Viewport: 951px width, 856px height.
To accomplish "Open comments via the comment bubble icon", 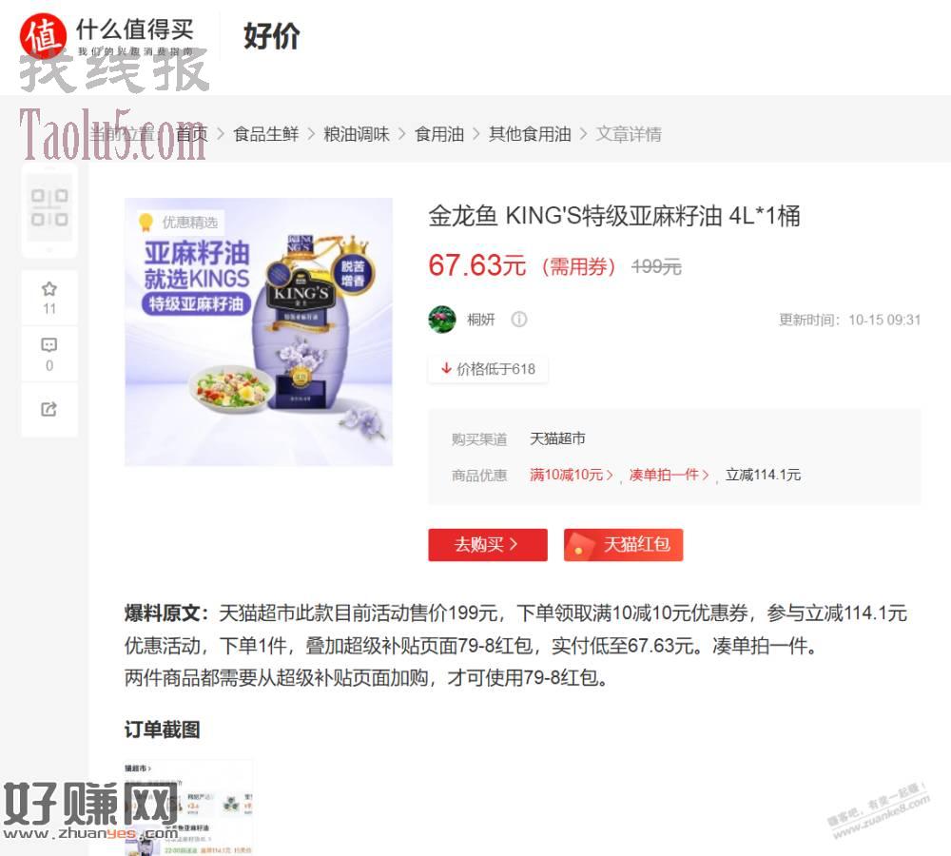I will click(x=49, y=345).
